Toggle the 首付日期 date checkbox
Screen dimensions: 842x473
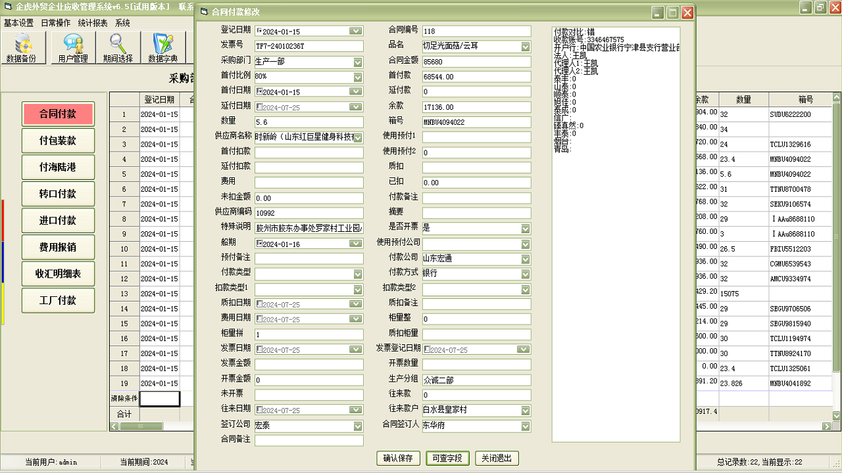coord(259,92)
